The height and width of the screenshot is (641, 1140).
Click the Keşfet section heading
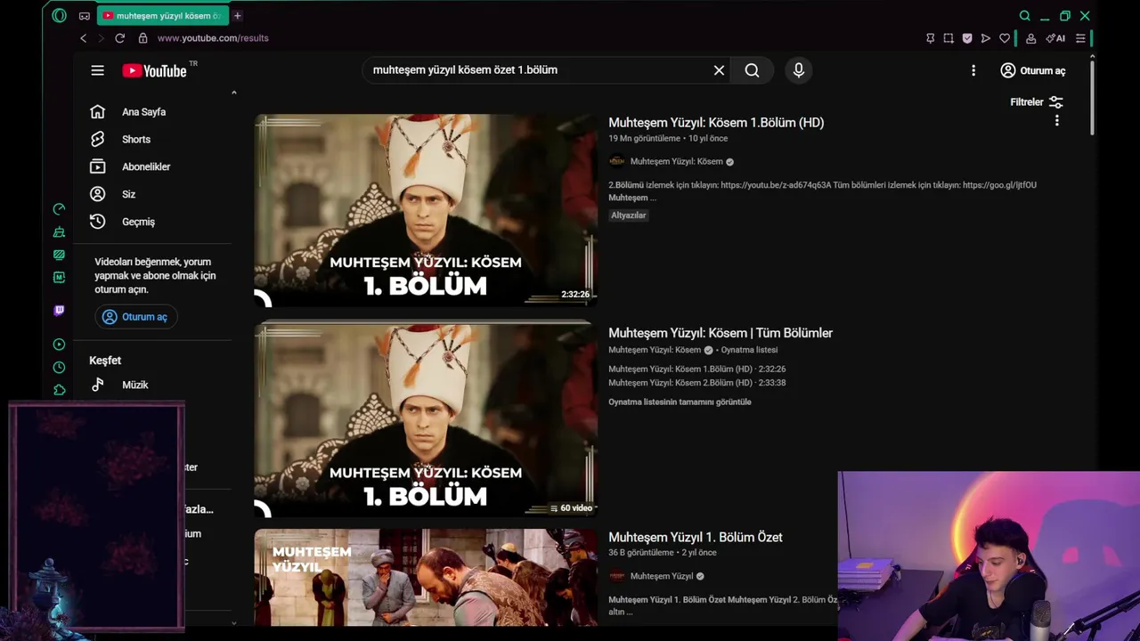point(105,361)
